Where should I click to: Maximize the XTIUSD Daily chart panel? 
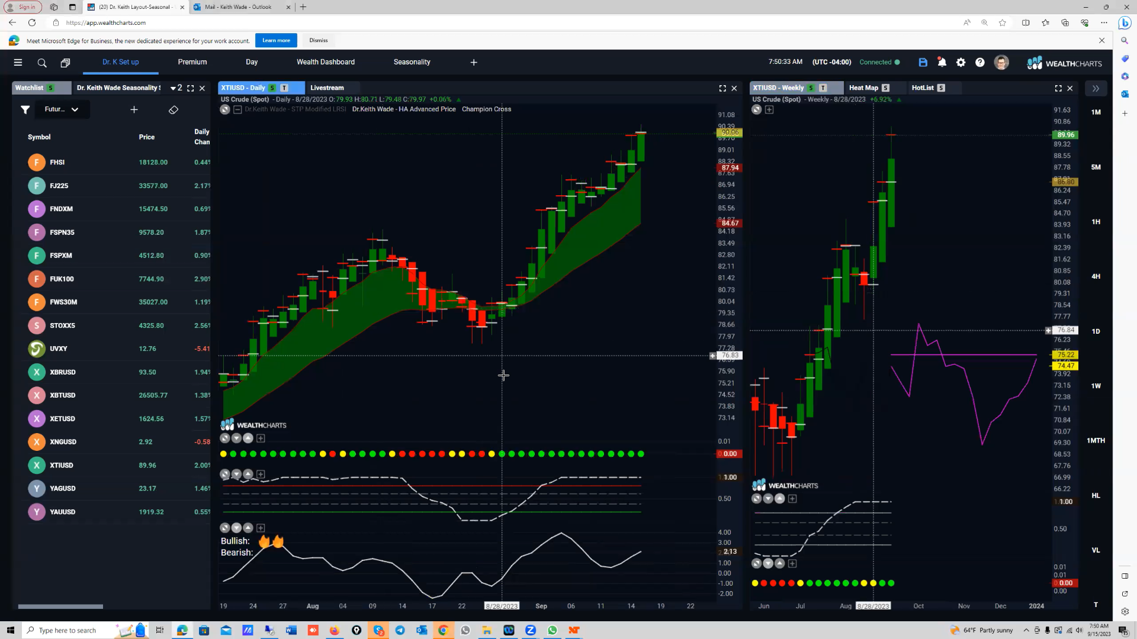point(722,88)
